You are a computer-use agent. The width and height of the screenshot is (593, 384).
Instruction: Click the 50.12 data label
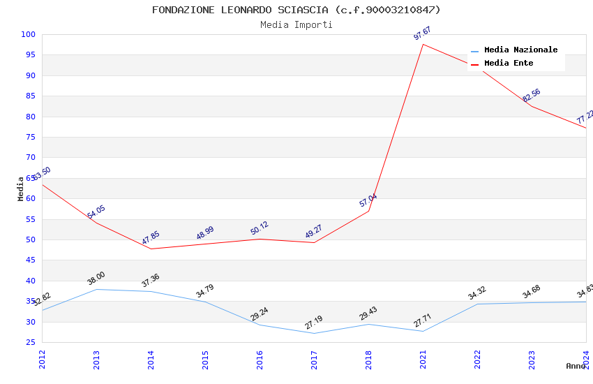[x=260, y=228]
